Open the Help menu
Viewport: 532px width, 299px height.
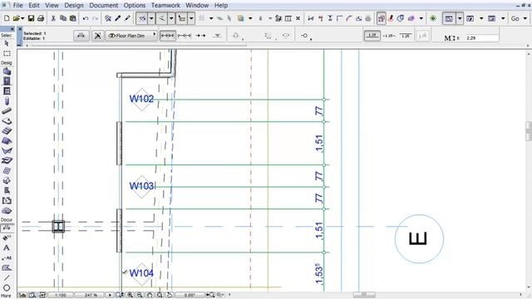click(x=221, y=6)
